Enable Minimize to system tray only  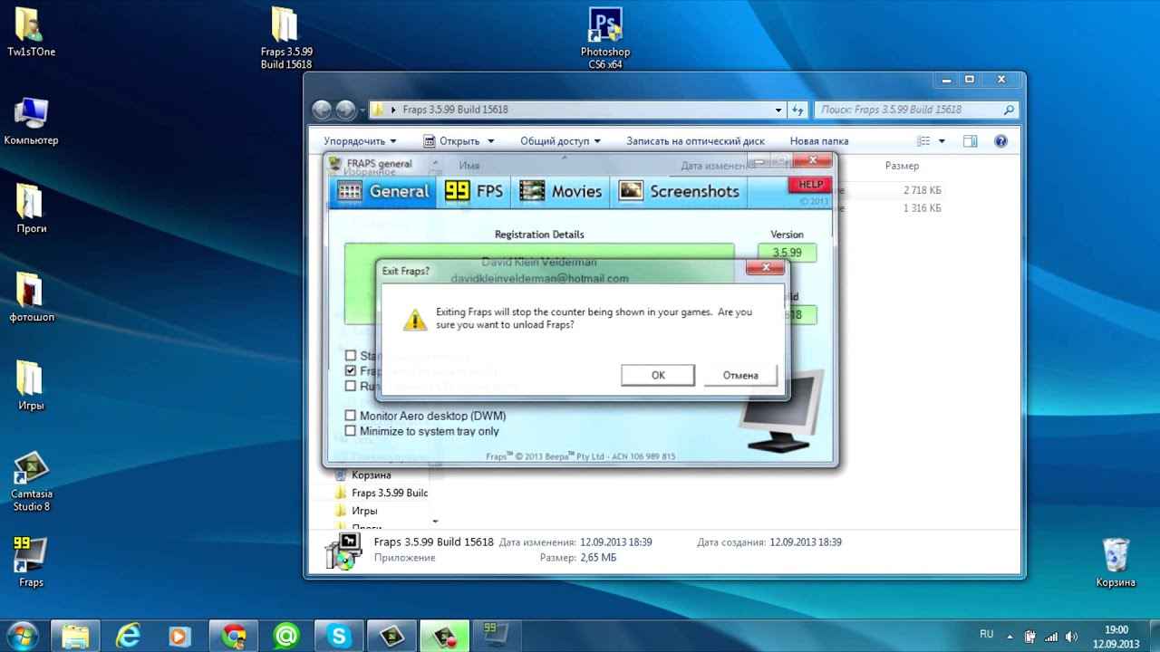(351, 431)
